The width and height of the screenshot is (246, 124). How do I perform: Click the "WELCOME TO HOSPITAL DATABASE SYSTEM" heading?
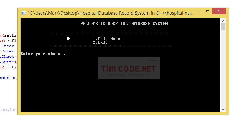[x=124, y=24]
